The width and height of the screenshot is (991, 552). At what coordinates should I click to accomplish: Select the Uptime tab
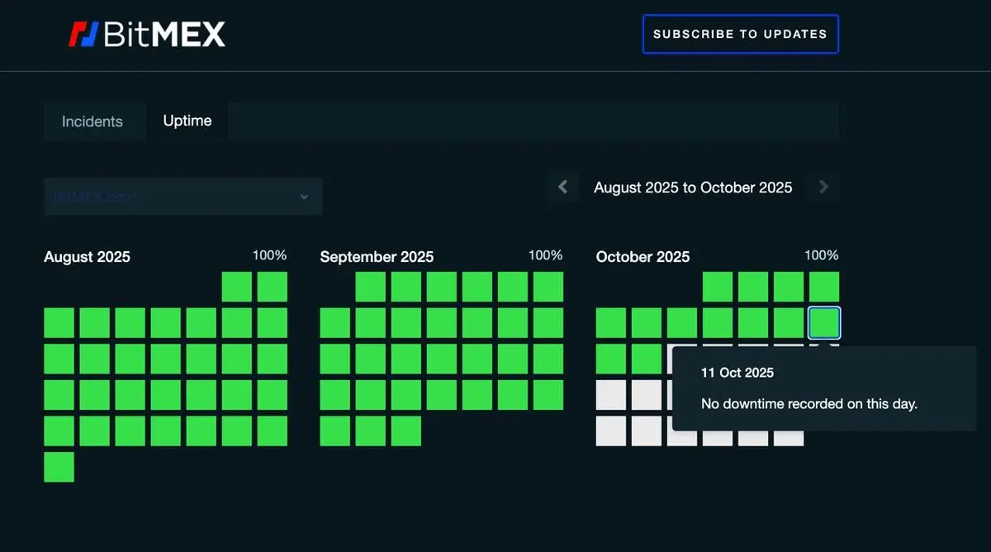(187, 121)
